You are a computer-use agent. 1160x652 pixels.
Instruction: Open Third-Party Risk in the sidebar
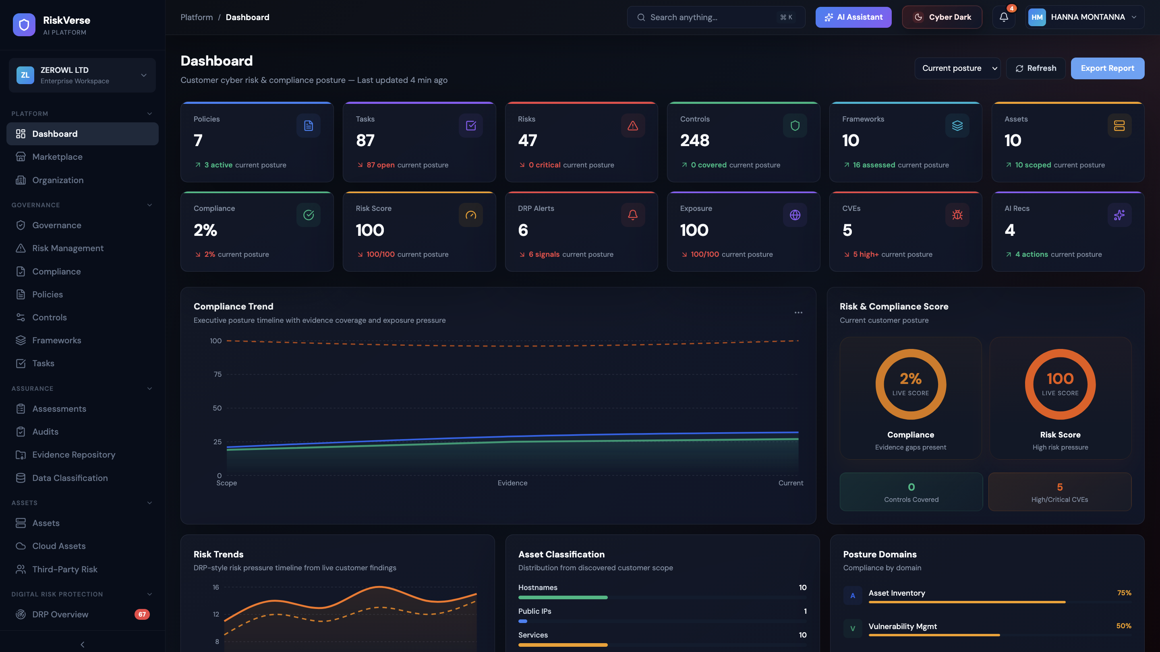[x=83, y=569]
